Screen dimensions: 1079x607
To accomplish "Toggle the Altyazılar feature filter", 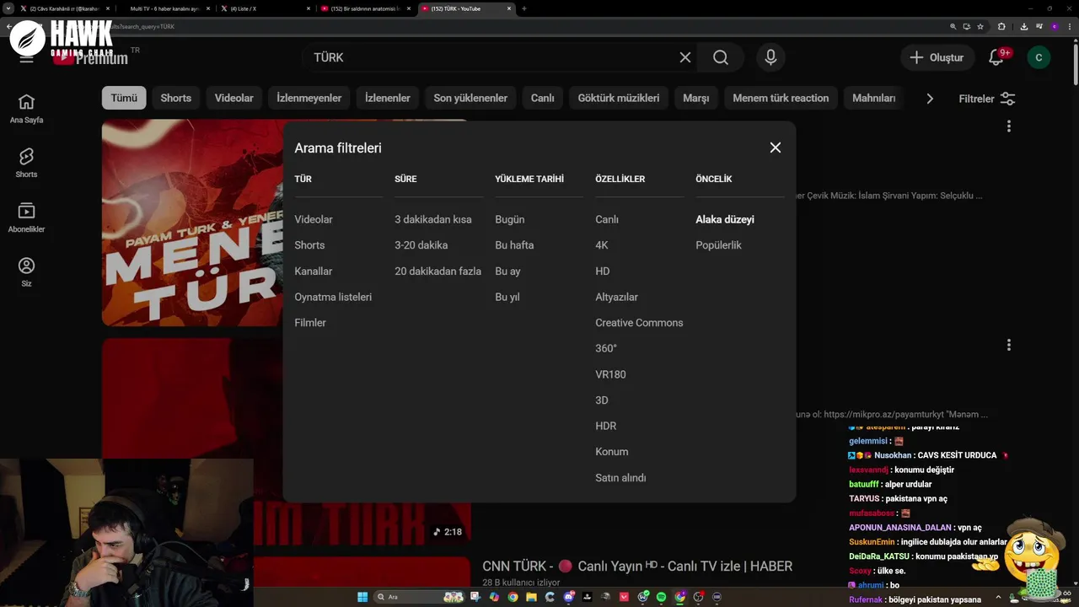I will click(x=616, y=297).
